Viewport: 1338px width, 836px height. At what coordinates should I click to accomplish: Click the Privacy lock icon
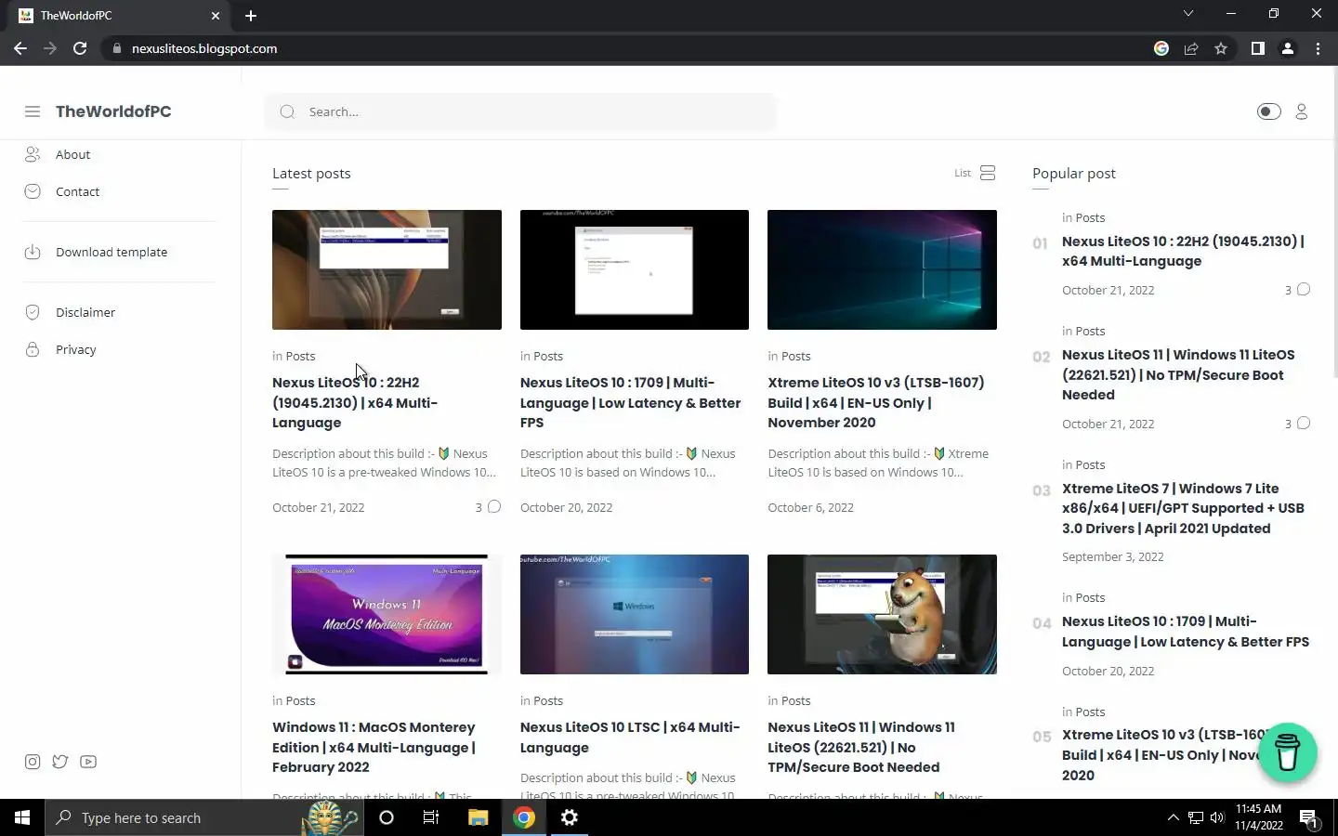tap(33, 349)
